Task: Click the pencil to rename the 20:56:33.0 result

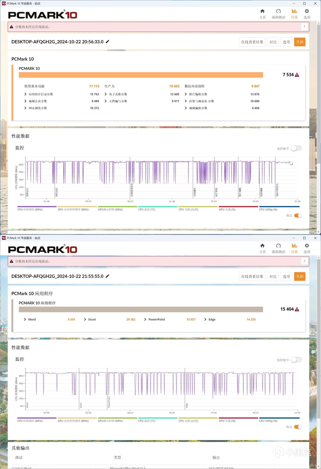Action: [108, 42]
